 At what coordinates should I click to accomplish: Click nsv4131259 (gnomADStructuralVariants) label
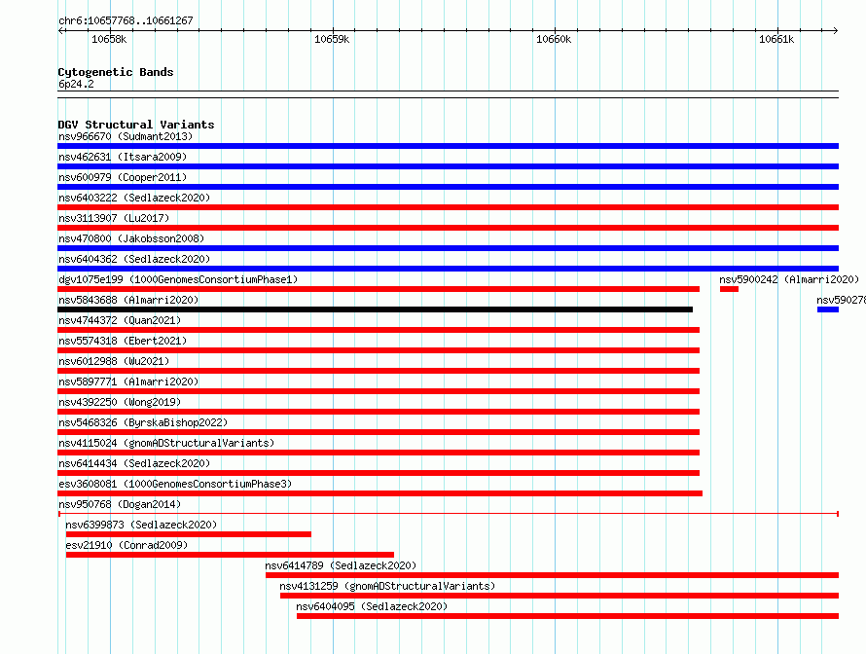[387, 586]
